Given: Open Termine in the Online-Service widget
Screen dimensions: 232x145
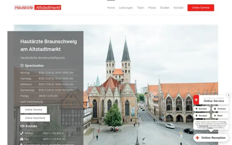Looking at the screenshot, I should pos(220,109).
